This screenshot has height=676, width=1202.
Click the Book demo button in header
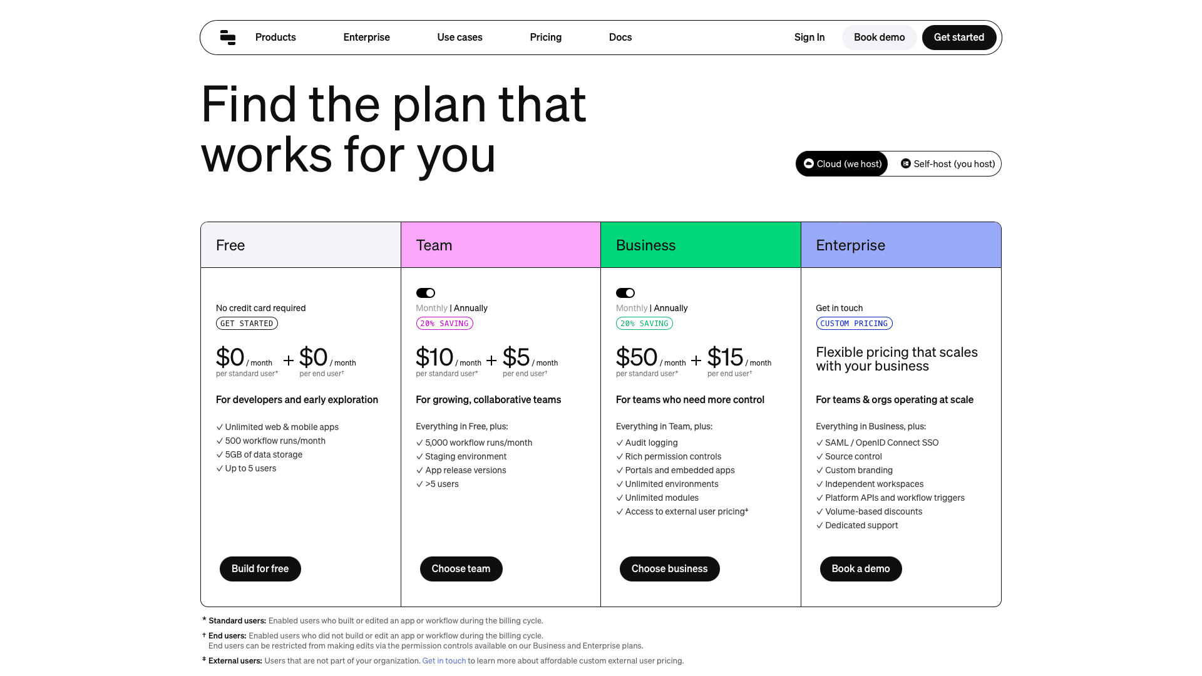click(x=879, y=38)
